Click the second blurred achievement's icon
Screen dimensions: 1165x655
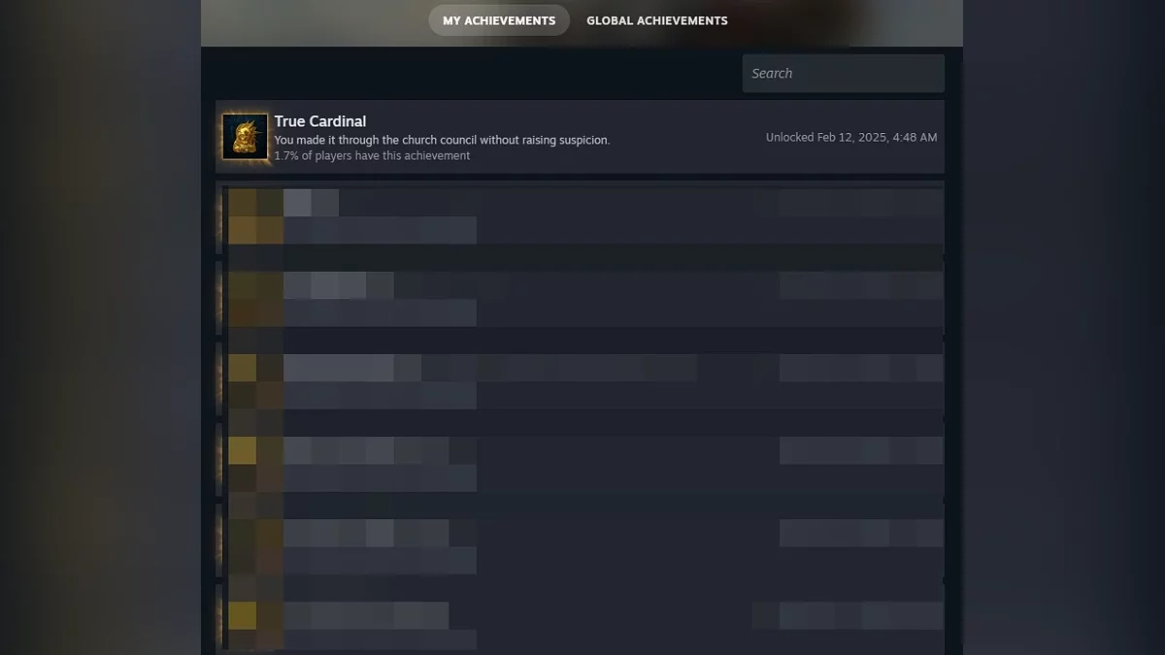click(x=255, y=299)
